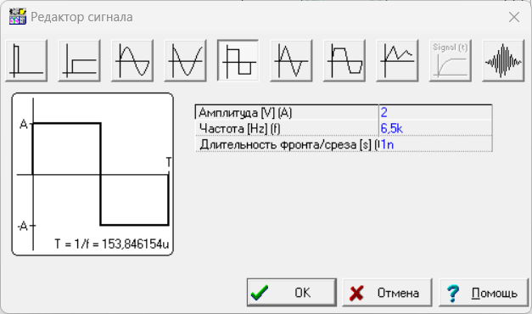The height and width of the screenshot is (314, 532).
Task: Click the Амплитуда [V] (A) label
Action: pyautogui.click(x=245, y=113)
